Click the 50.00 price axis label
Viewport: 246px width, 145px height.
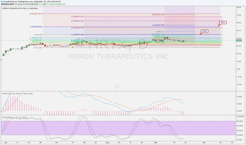(239, 30)
